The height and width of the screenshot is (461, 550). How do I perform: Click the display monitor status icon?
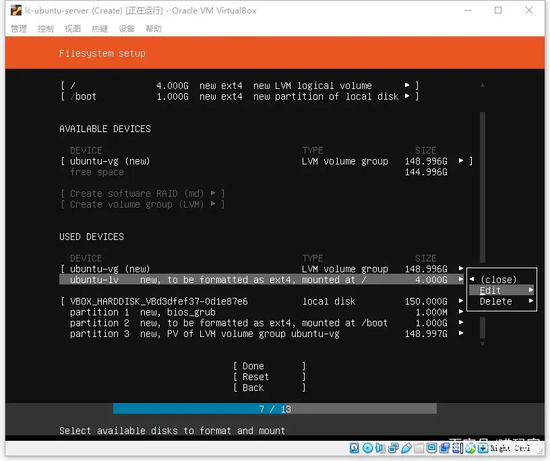coord(432,448)
